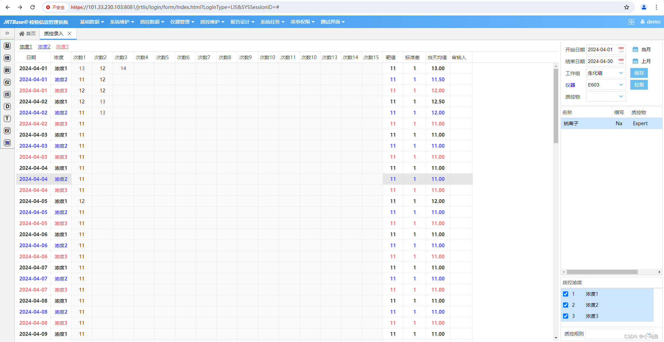The image size is (664, 342).
Task: Click the 开始日期 input field
Action: point(602,49)
